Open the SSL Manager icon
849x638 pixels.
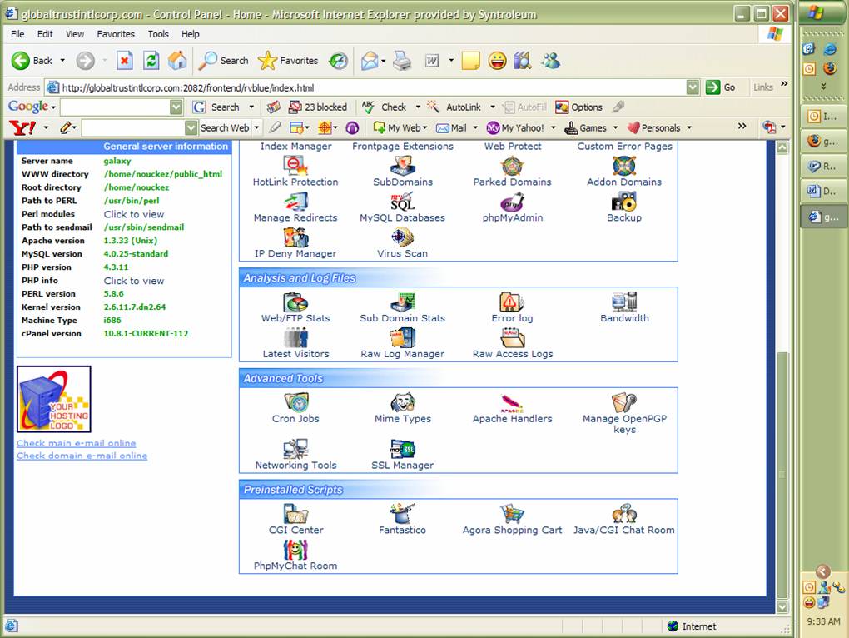coord(403,451)
